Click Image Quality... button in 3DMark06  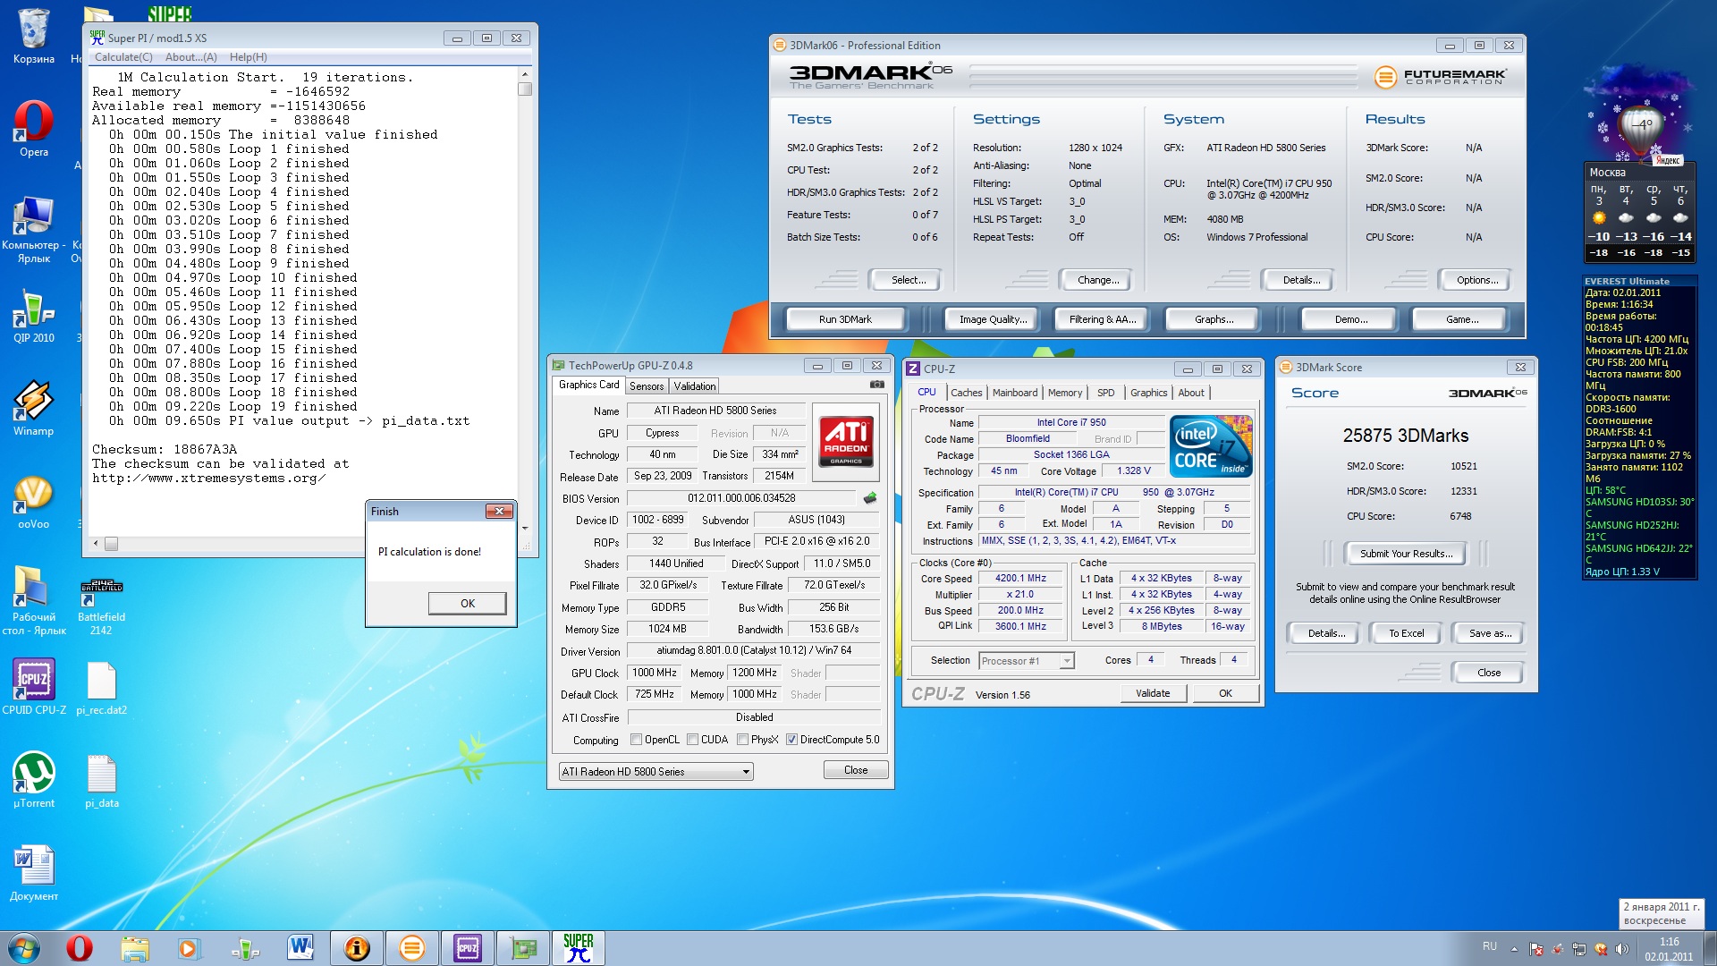[x=993, y=319]
